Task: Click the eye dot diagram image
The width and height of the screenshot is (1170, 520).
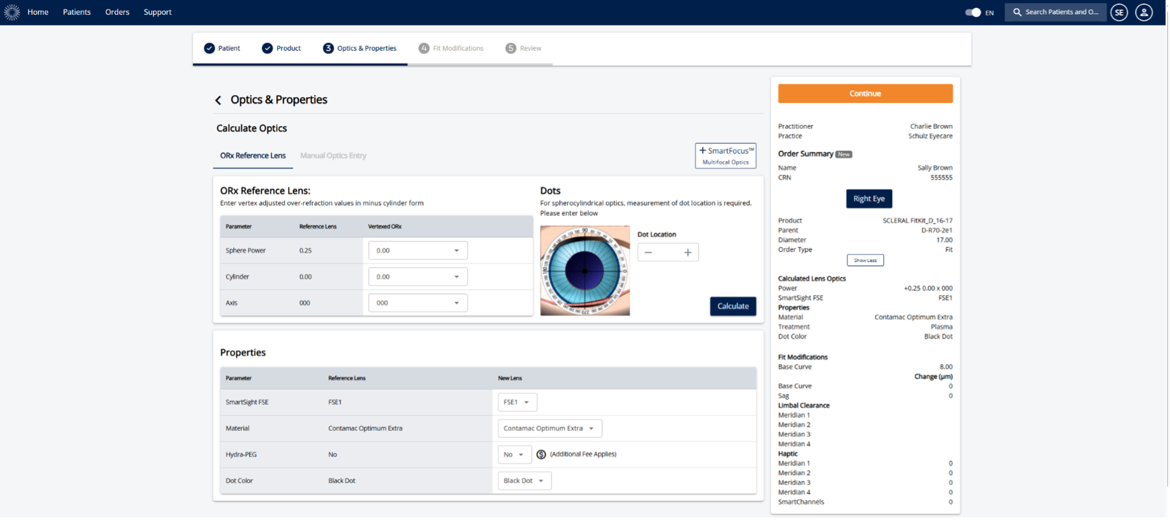Action: point(585,270)
